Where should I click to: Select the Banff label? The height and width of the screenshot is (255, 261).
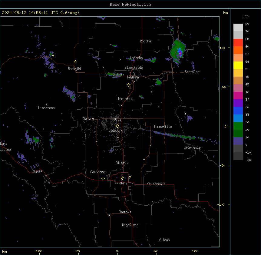click(38, 172)
